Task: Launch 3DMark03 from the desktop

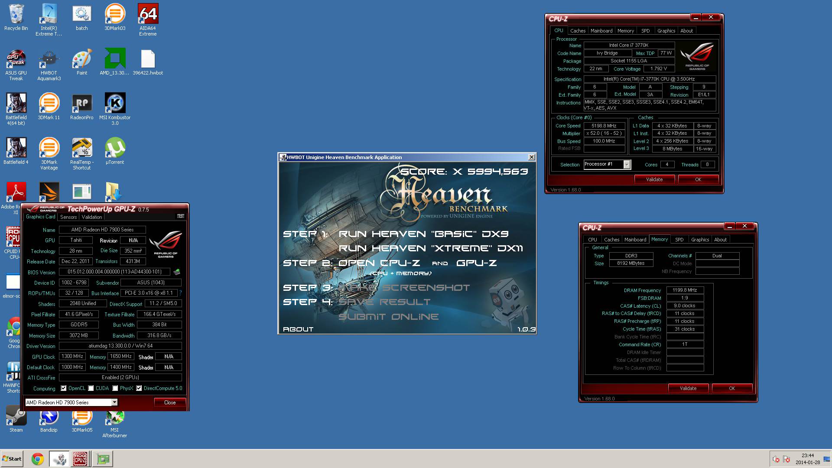Action: (x=115, y=18)
